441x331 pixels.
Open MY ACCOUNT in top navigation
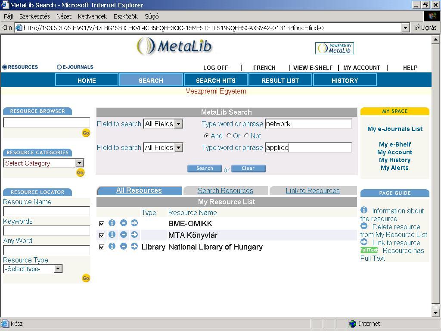362,68
